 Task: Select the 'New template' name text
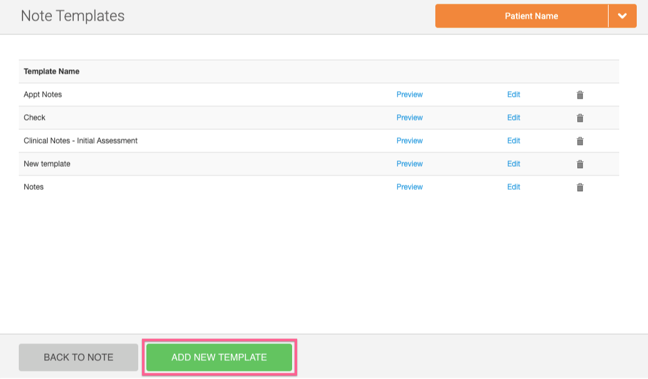(47, 164)
